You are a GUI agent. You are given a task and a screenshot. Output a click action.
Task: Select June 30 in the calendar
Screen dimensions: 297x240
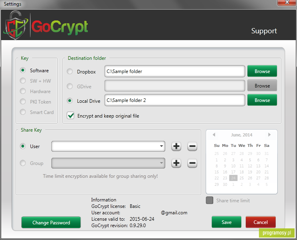point(225,184)
